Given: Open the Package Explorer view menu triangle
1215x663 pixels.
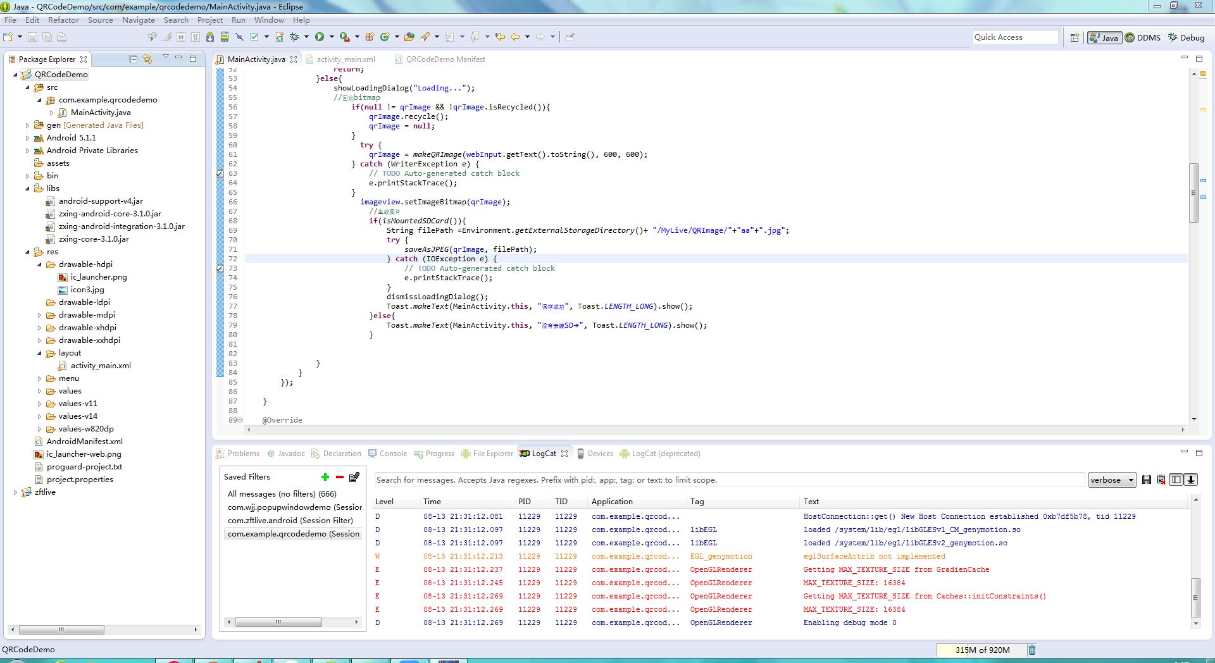Looking at the screenshot, I should 166,57.
